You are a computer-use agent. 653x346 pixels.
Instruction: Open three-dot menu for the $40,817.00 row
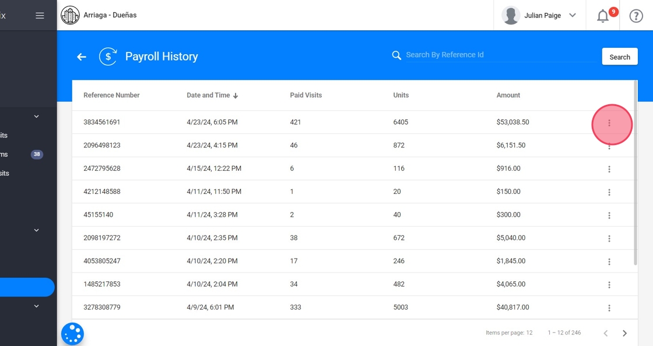point(609,308)
